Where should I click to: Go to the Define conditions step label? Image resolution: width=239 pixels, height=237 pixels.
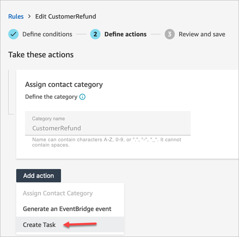click(47, 34)
